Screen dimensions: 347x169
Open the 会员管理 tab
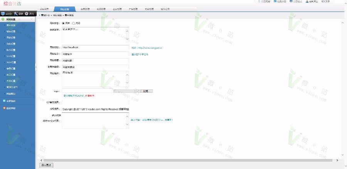point(85,9)
